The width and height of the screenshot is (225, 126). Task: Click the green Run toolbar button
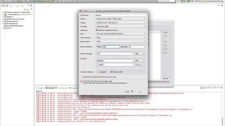[x=38, y=1]
